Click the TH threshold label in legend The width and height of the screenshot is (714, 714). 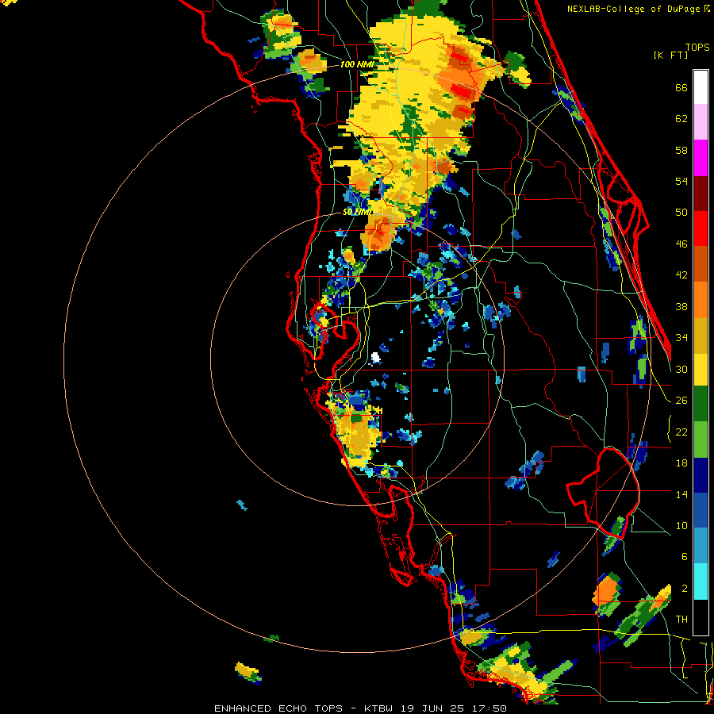pyautogui.click(x=681, y=619)
